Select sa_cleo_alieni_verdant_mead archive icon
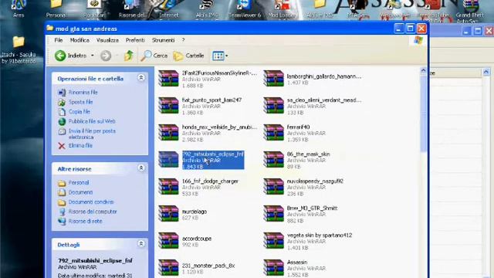Image resolution: width=494 pixels, height=278 pixels. click(x=273, y=106)
